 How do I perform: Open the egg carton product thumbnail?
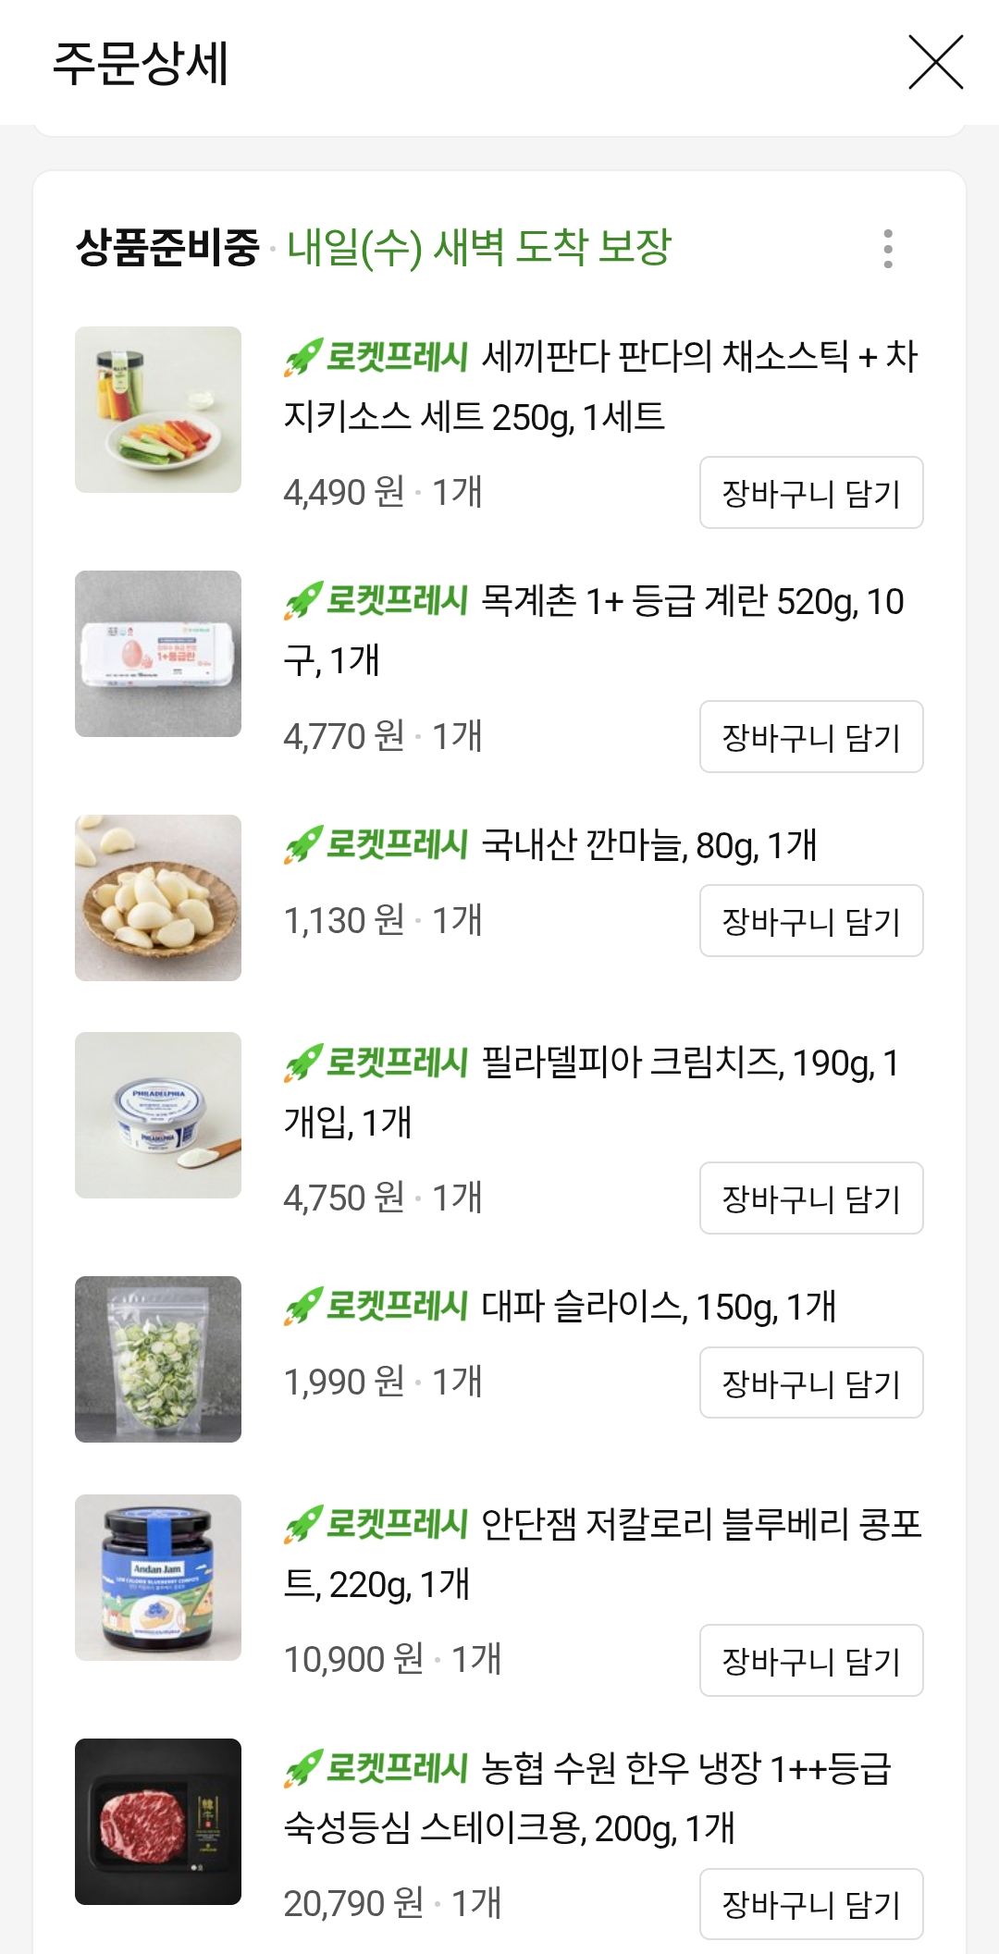tap(158, 654)
